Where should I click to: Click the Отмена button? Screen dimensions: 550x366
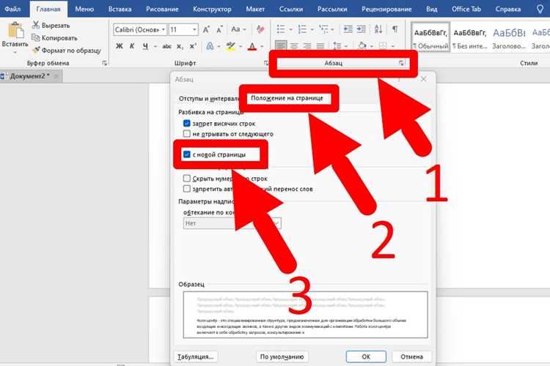click(411, 356)
